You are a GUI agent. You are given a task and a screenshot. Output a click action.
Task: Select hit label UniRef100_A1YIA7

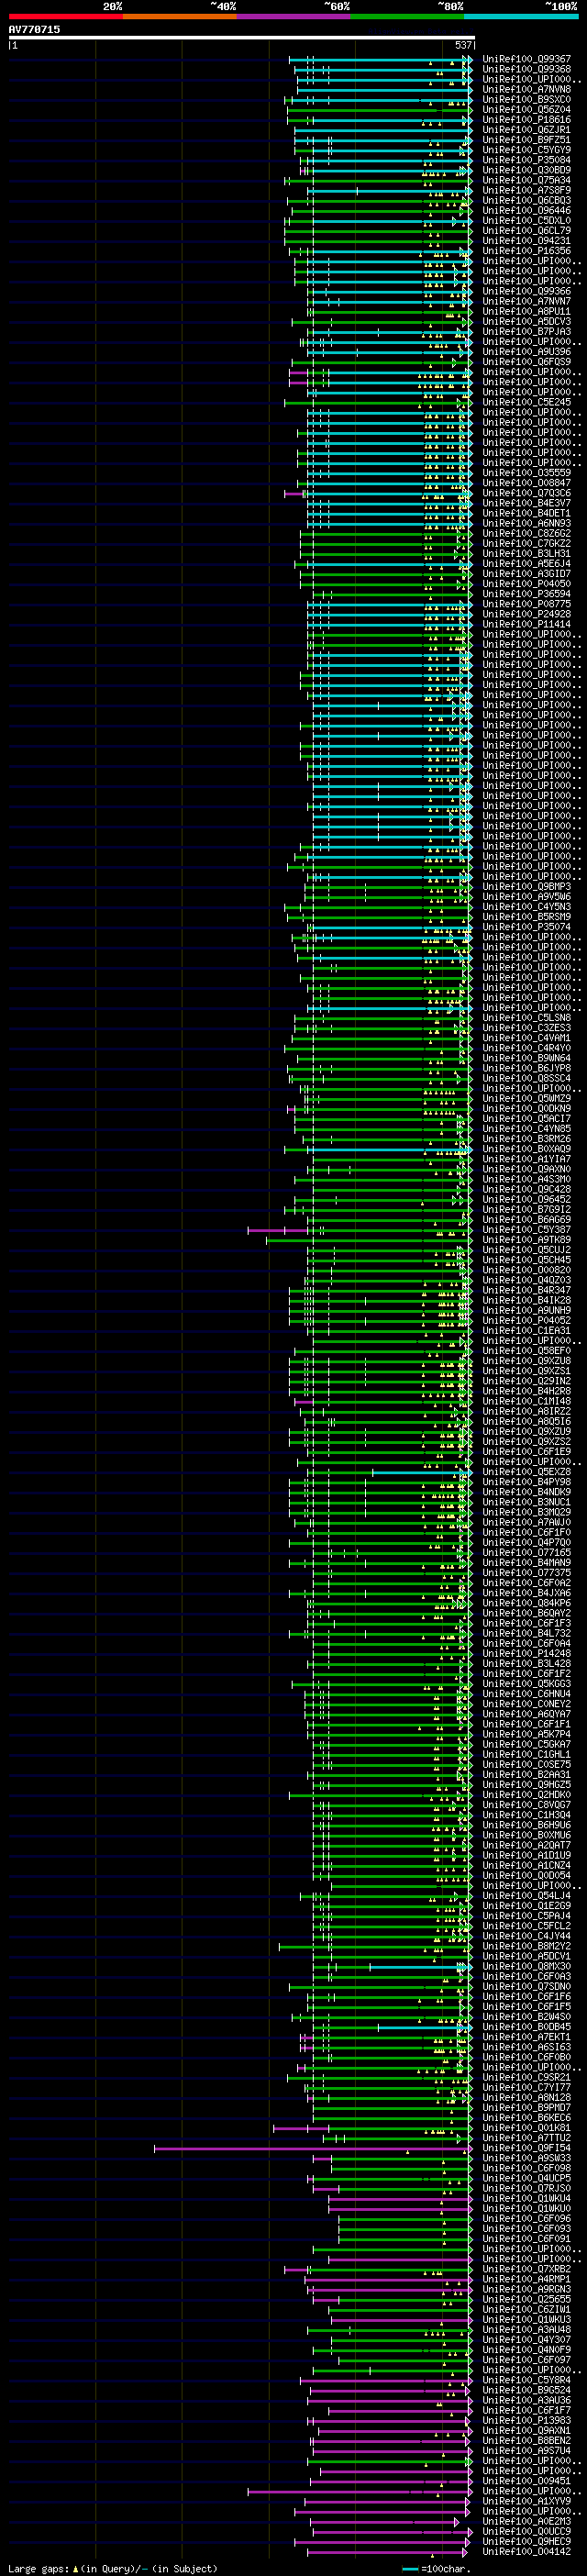click(526, 1159)
